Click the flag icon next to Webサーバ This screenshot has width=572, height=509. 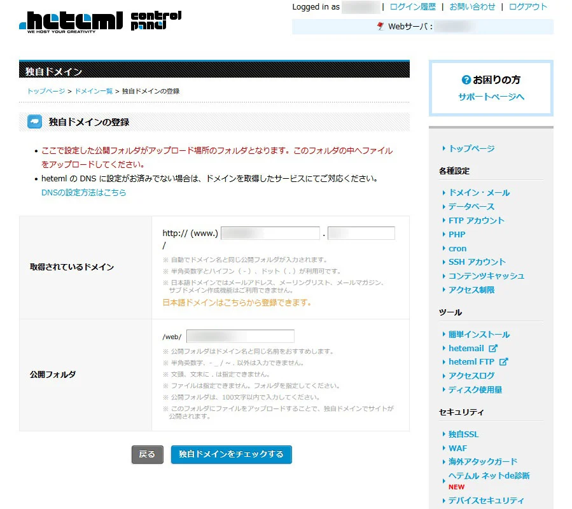tap(380, 27)
